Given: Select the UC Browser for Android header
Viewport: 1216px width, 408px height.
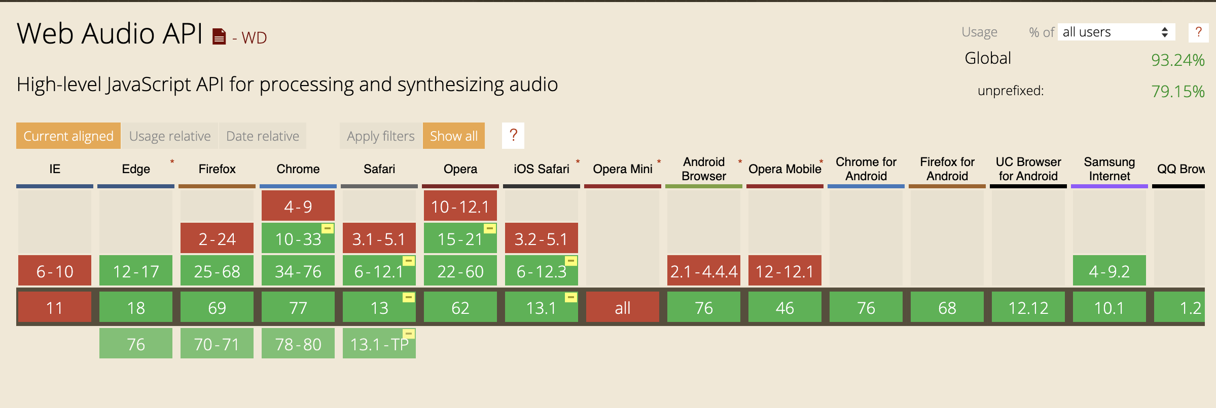Looking at the screenshot, I should pyautogui.click(x=1028, y=169).
